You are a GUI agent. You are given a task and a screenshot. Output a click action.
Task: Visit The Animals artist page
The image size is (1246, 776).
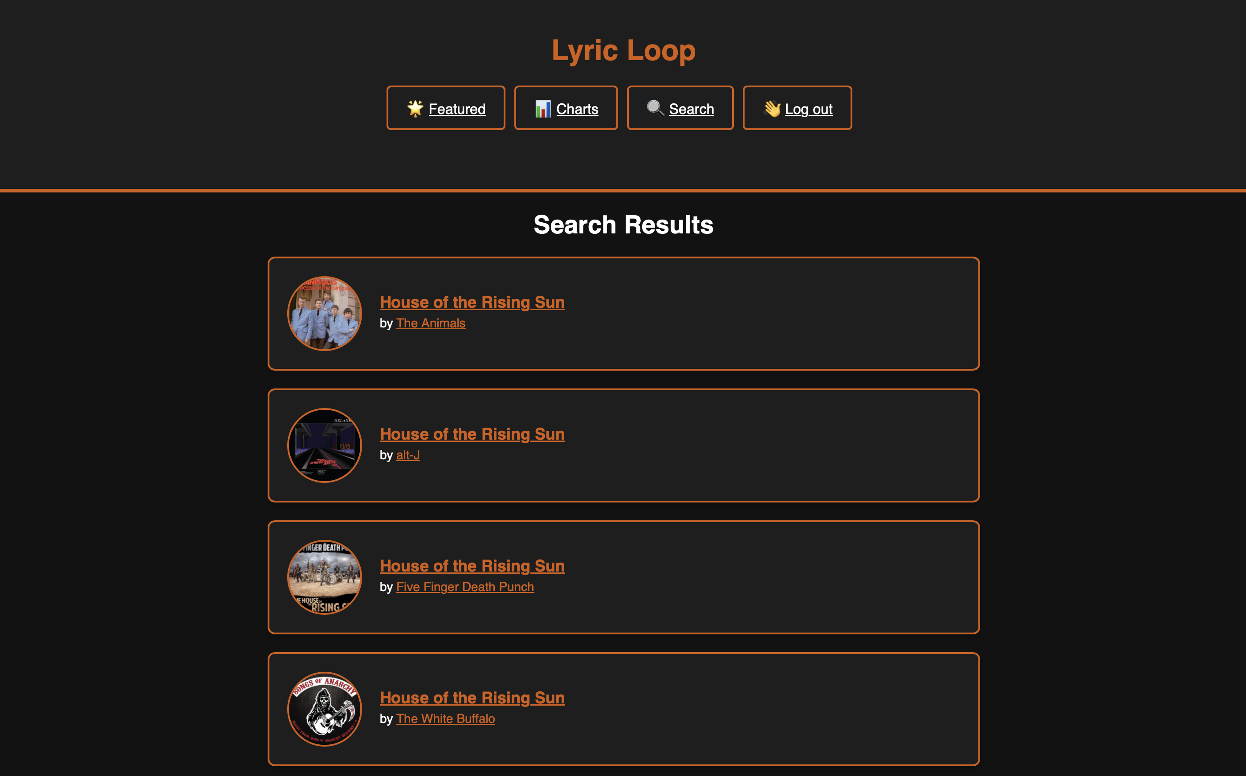[x=430, y=323]
